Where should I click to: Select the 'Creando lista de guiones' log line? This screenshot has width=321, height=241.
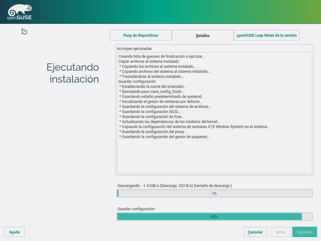point(162,56)
